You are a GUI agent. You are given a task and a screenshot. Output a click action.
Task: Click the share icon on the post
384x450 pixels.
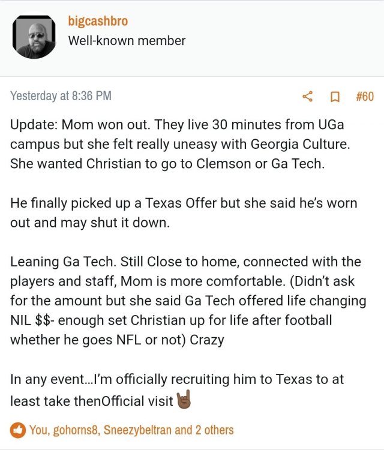308,97
